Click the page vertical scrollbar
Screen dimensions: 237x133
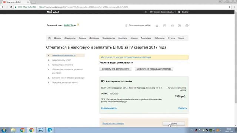[236, 57]
